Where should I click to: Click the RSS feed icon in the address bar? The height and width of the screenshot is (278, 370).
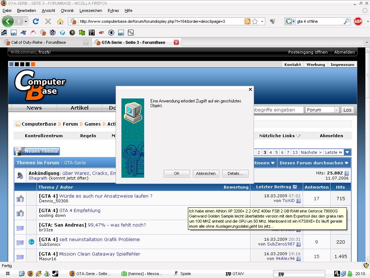pyautogui.click(x=247, y=21)
